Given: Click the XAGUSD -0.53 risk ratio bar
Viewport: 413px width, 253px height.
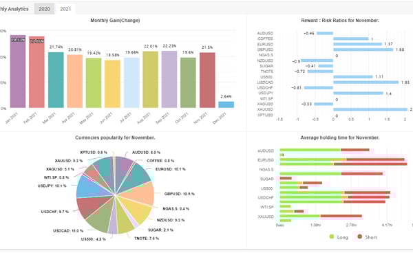Looking at the screenshot, I should point(324,104).
